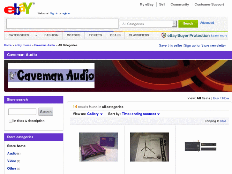The width and height of the screenshot is (232, 174).
Task: Open My eBay from the top menu
Action: 146,4
